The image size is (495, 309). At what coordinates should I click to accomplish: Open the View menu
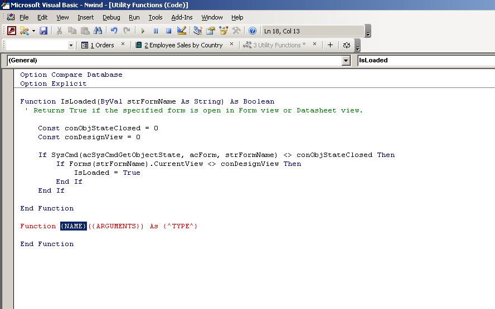coord(62,17)
